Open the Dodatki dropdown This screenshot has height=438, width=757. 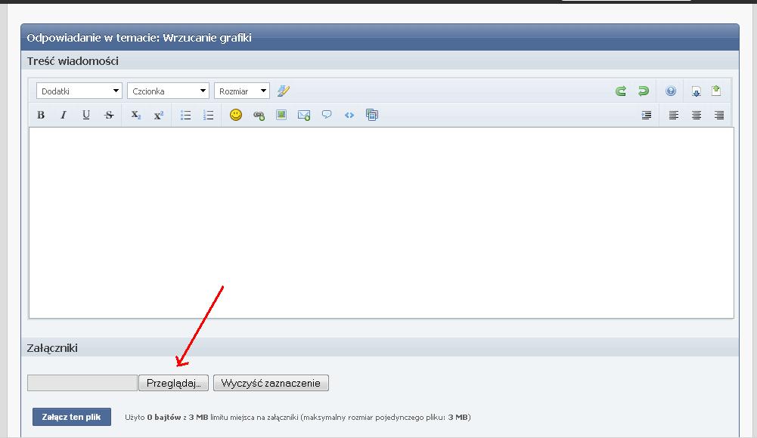coord(79,91)
